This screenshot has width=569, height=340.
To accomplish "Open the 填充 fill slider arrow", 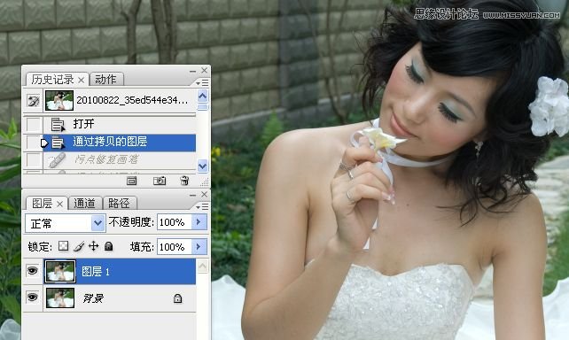I will pos(199,246).
